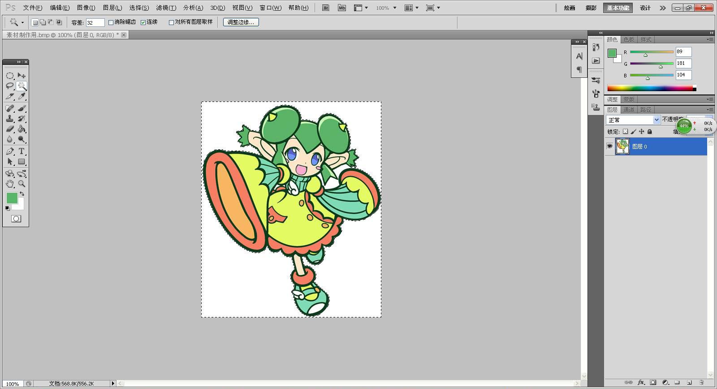Select the Dodge tool
The image size is (717, 389).
click(22, 139)
